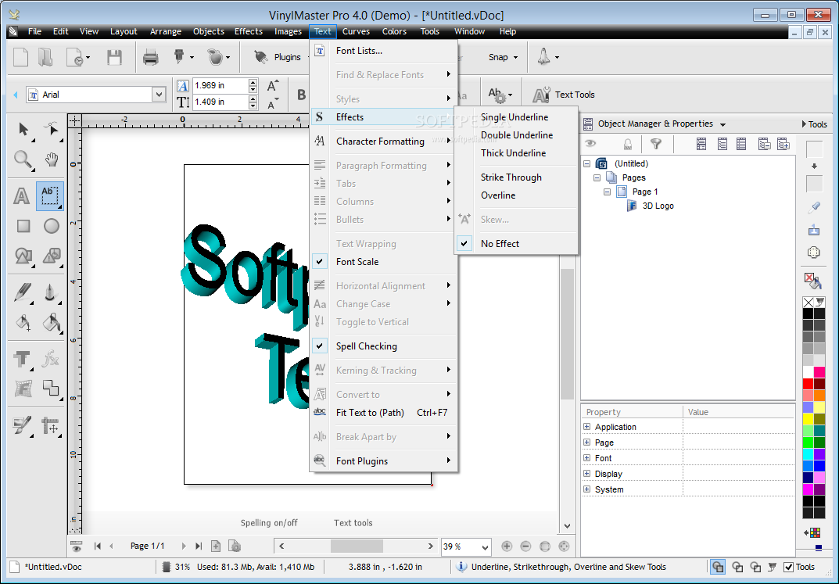Go to first page navigation icon
This screenshot has width=839, height=584.
pos(98,546)
